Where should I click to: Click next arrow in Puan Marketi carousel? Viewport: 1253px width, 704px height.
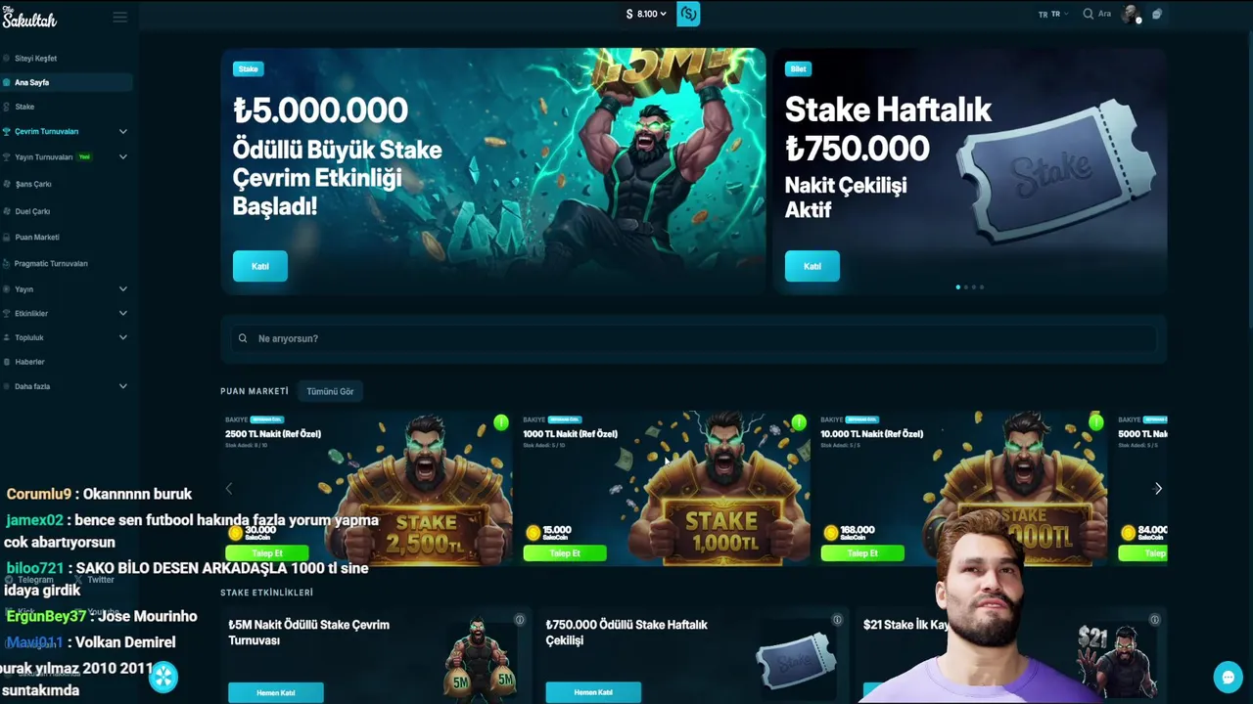tap(1158, 489)
